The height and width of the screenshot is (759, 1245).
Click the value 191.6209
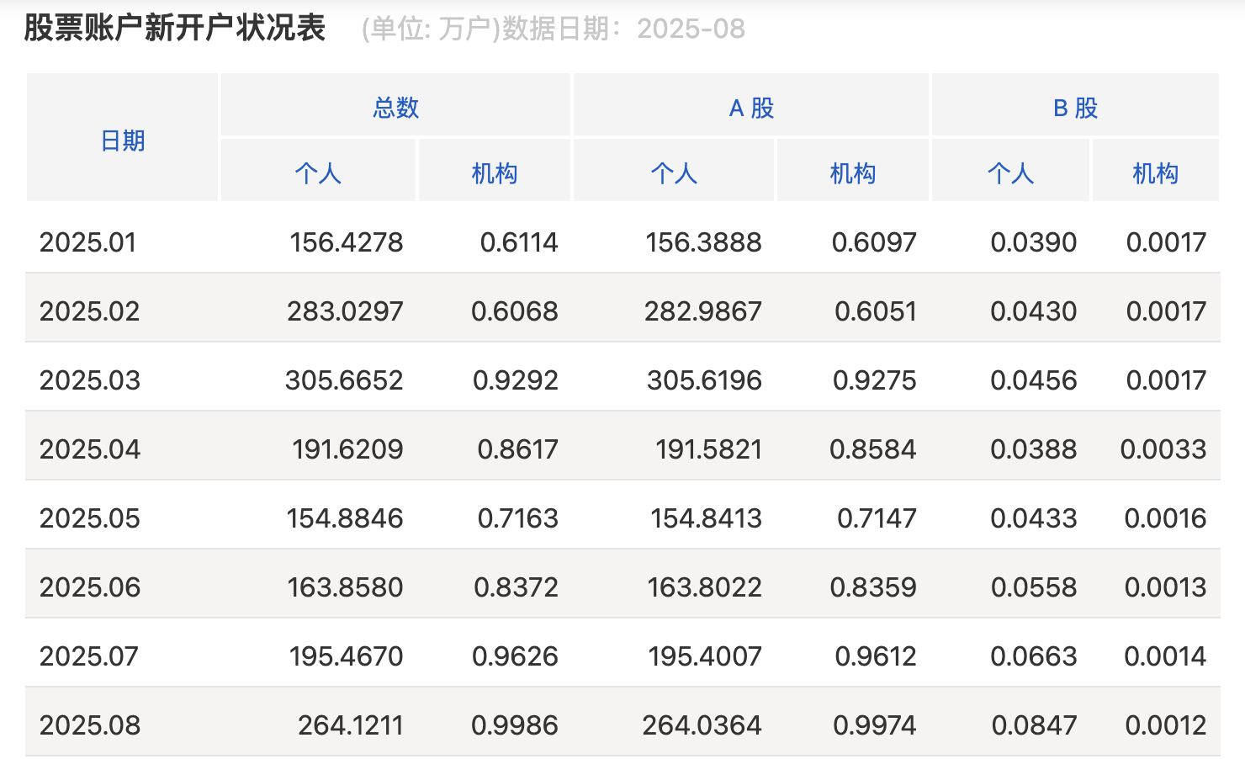347,449
